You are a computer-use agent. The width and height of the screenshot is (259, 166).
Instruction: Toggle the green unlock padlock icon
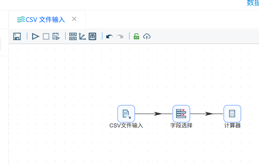136,36
